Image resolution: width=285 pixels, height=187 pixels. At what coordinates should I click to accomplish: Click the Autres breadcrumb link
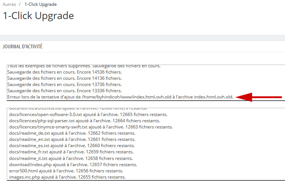click(x=9, y=4)
